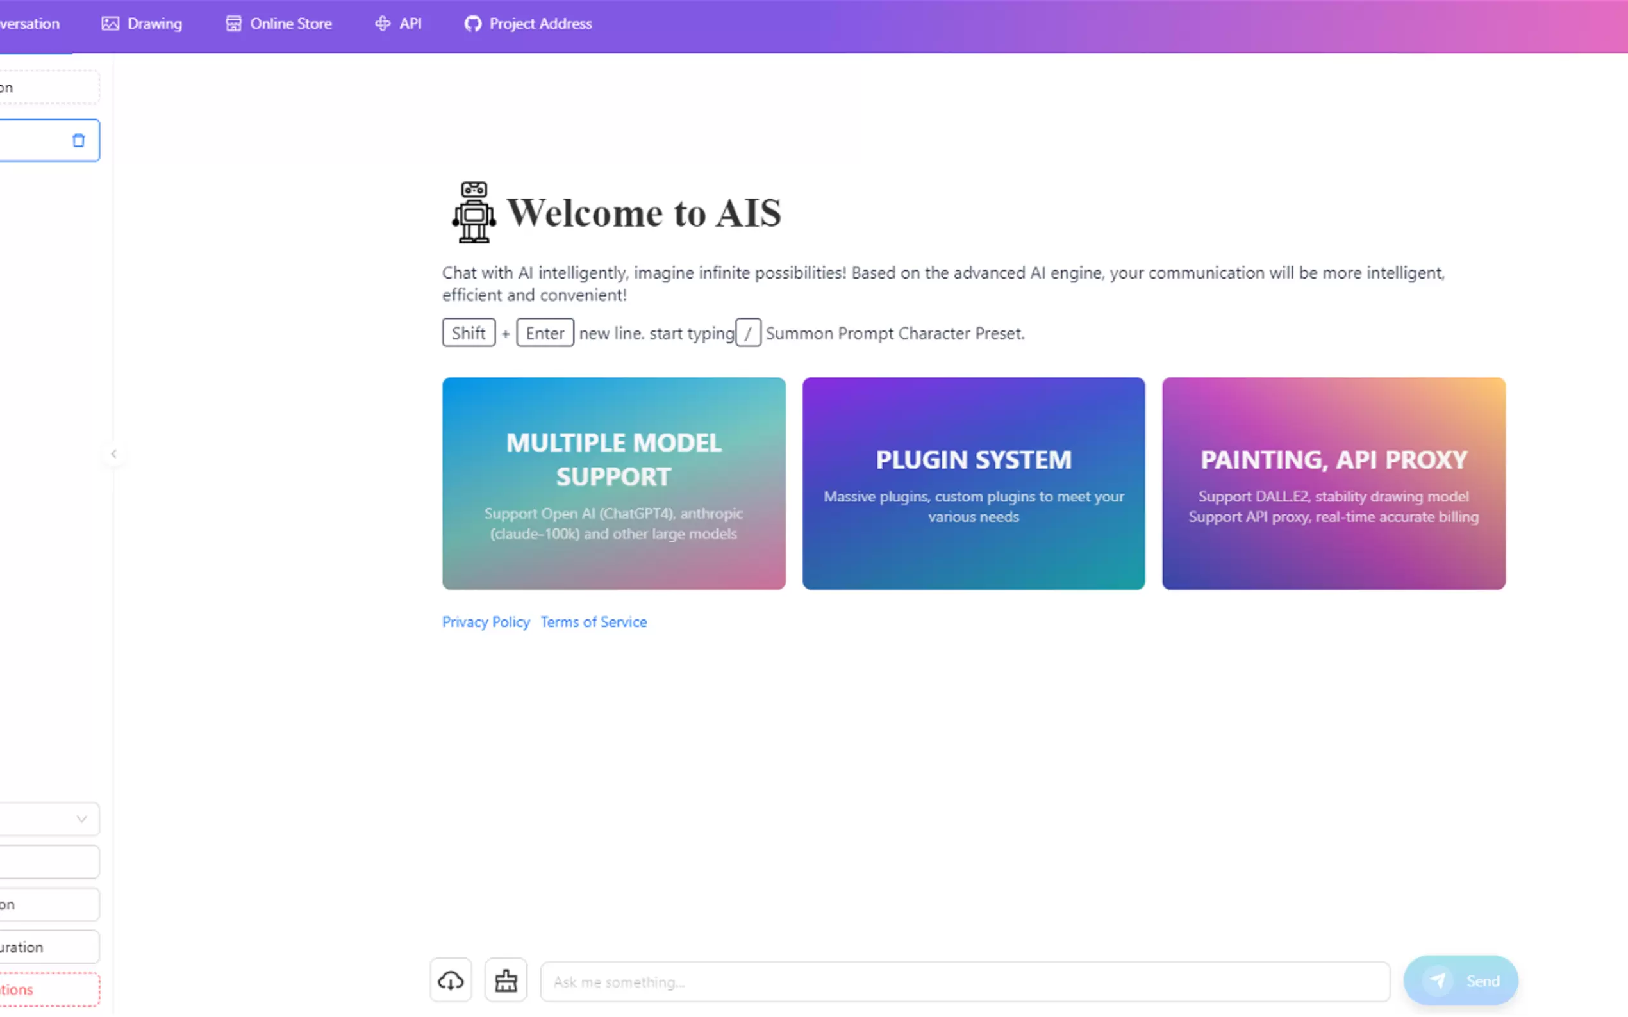Click the Painting, API Proxy card
The image size is (1628, 1017).
point(1333,484)
